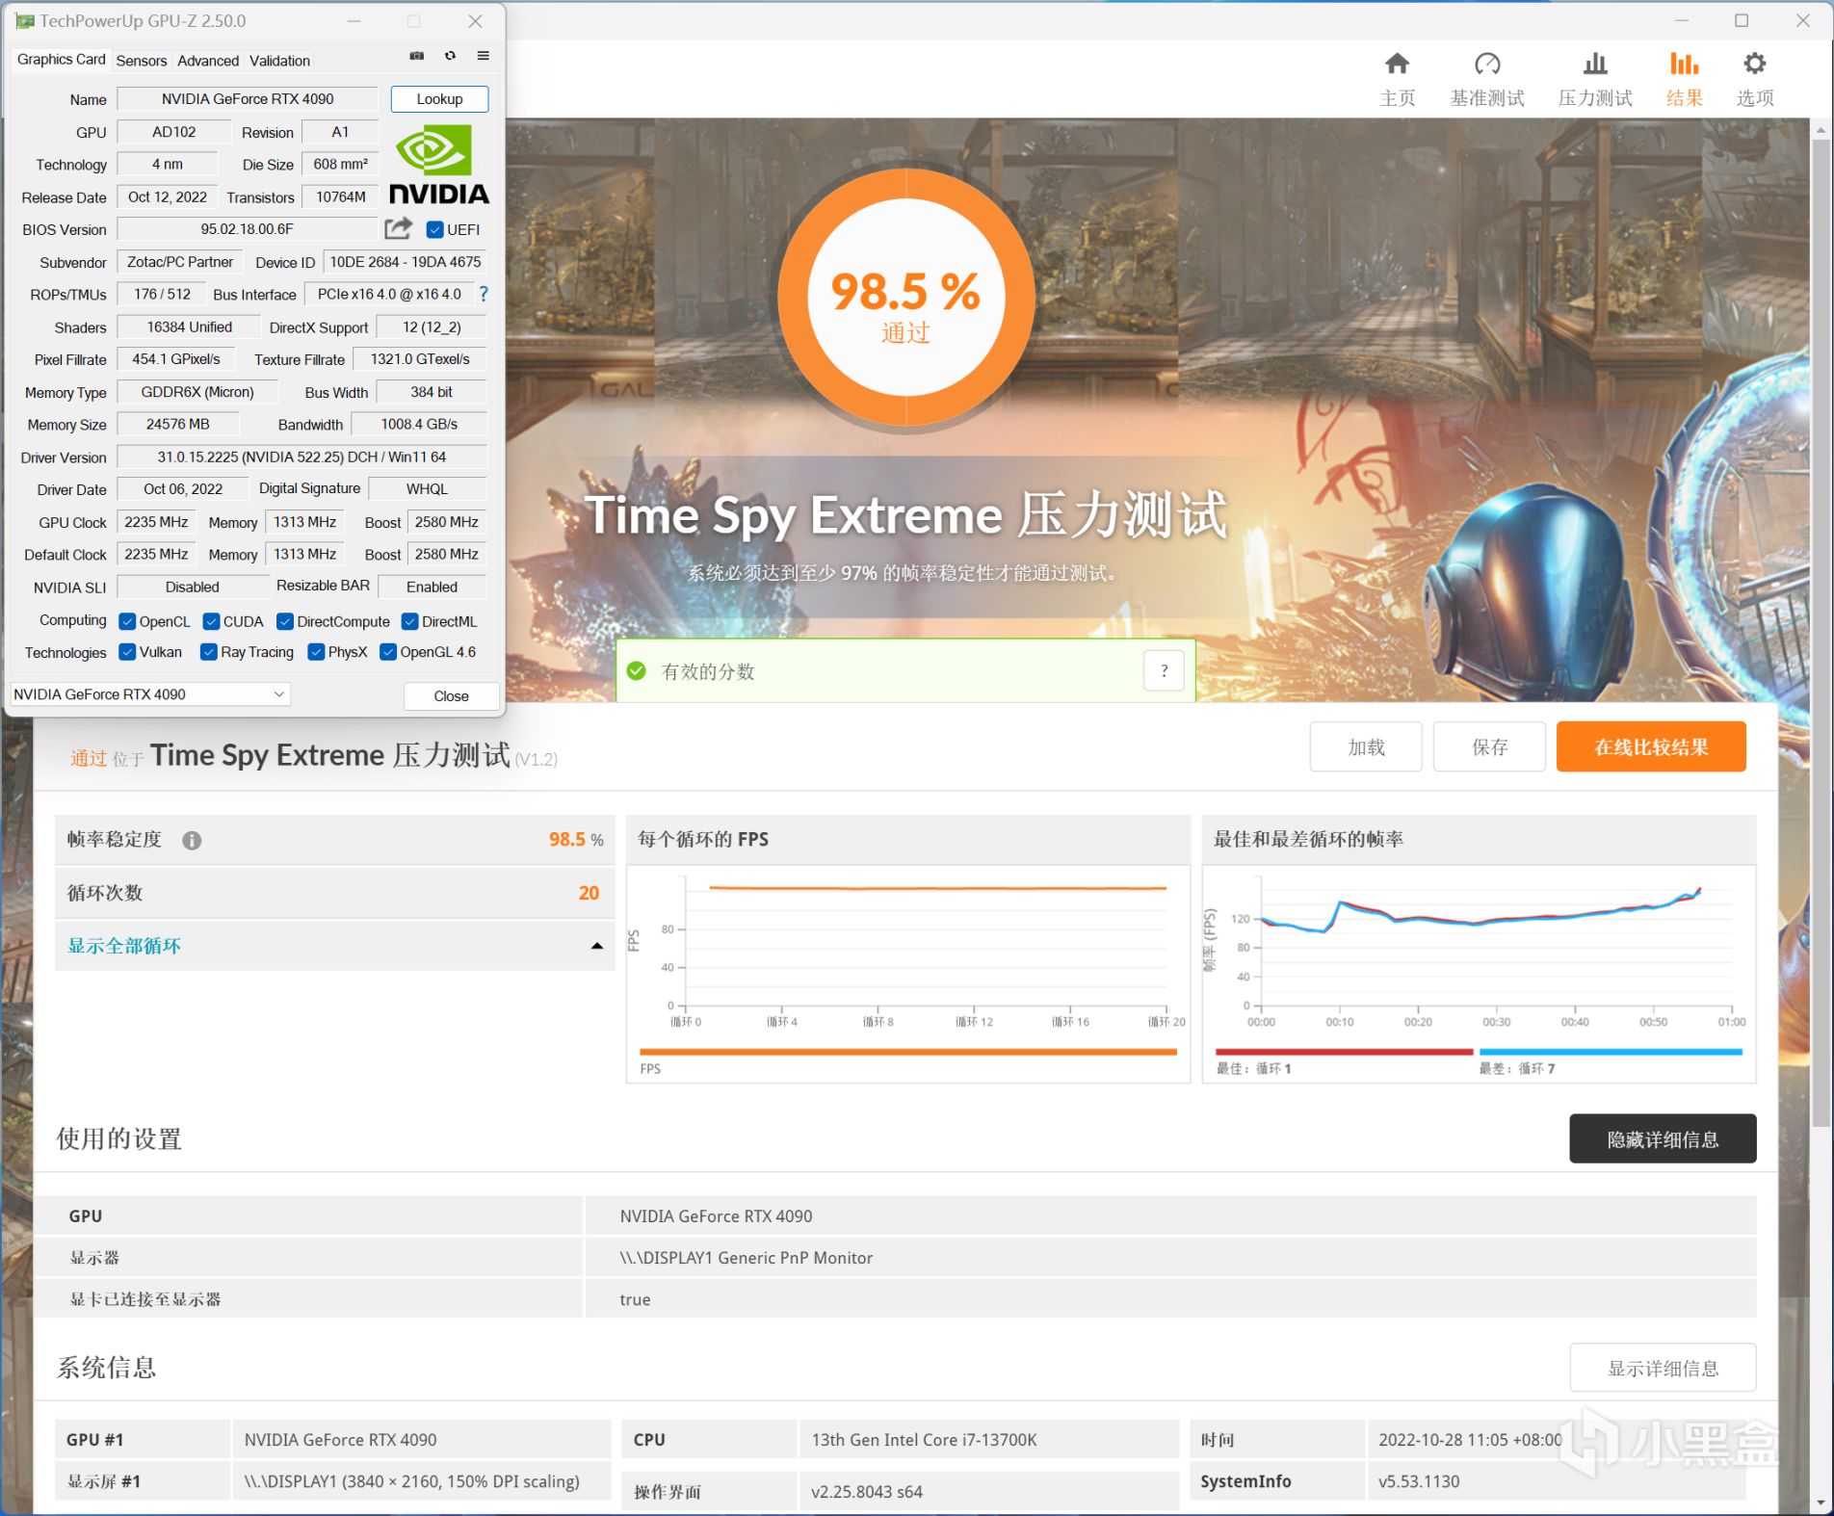Click the GPU-Z refresh icon
Screen dimensions: 1834x1516
(x=450, y=56)
